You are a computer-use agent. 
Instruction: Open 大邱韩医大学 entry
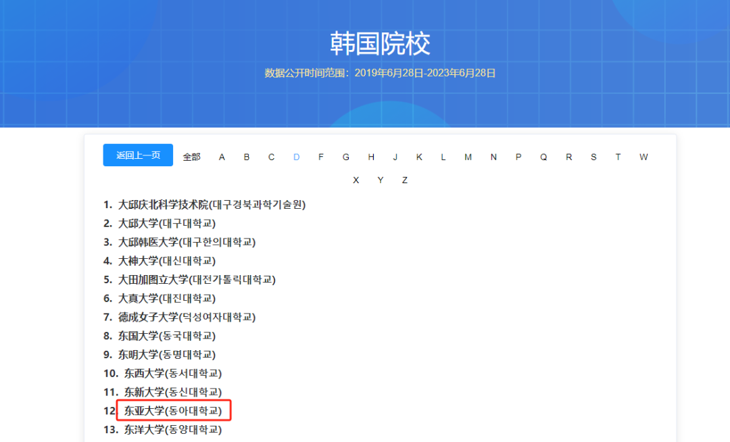(x=187, y=242)
